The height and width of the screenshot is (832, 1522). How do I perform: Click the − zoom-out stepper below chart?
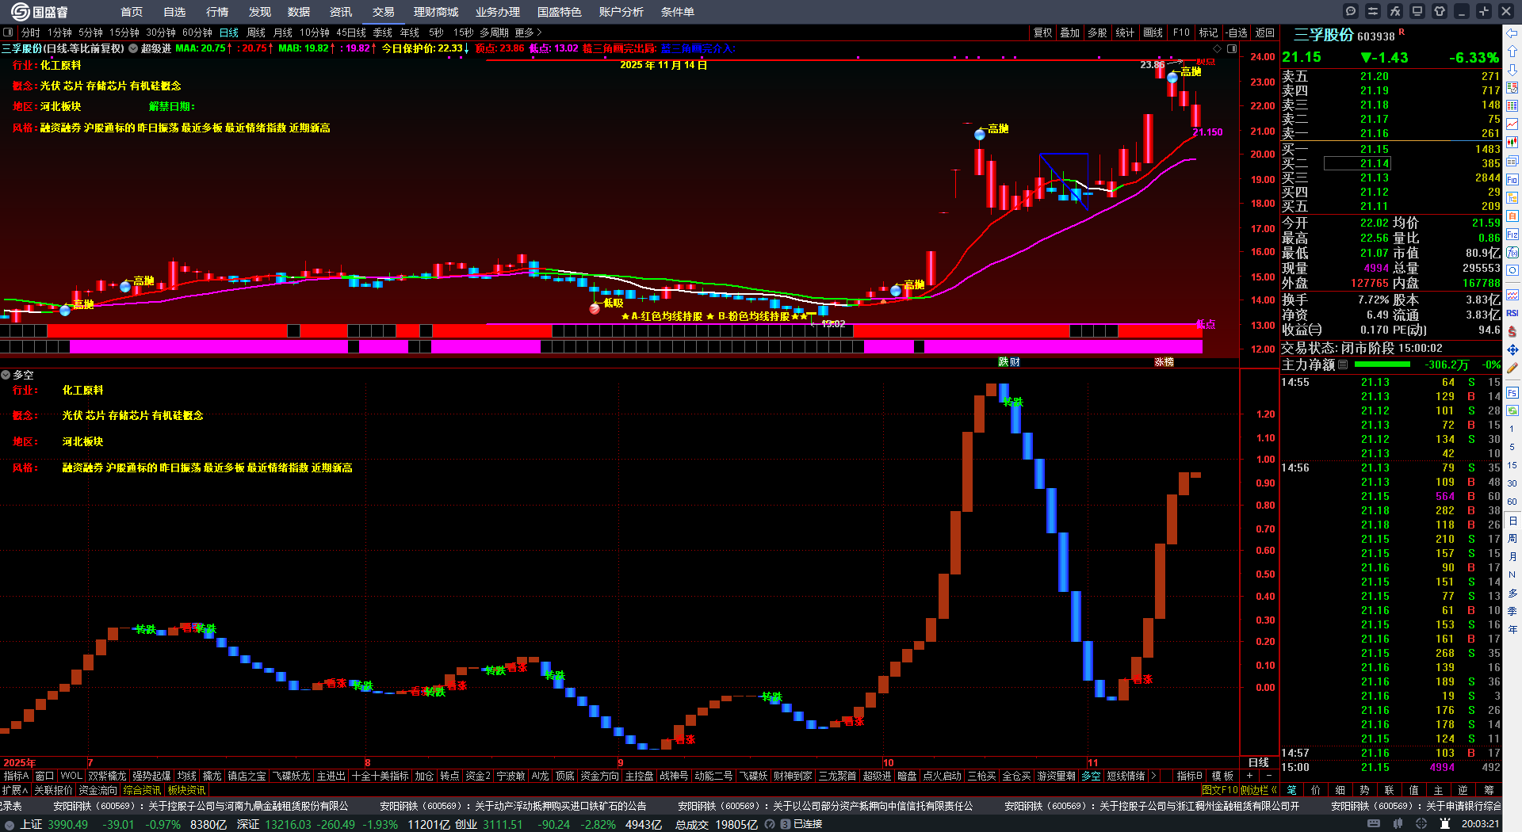pos(1268,776)
